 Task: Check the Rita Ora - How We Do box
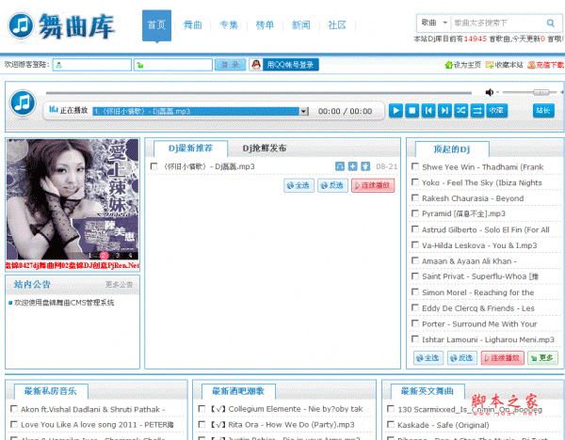[x=202, y=424]
